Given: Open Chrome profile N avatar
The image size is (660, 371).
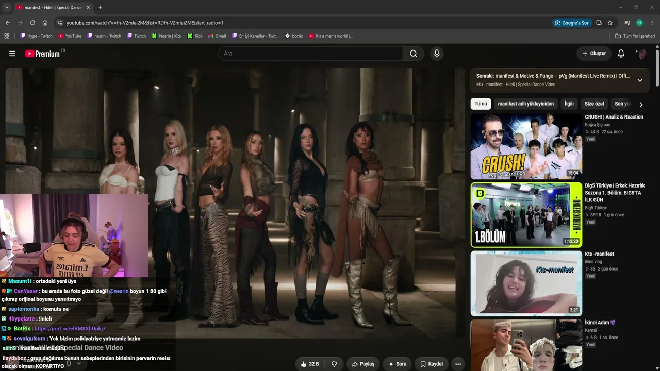Looking at the screenshot, I should pyautogui.click(x=639, y=23).
